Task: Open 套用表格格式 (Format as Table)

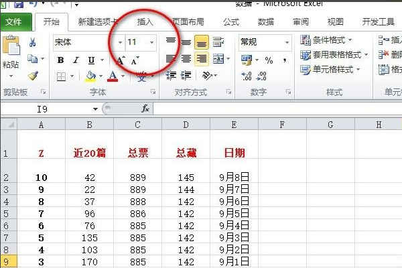Action: click(334, 55)
